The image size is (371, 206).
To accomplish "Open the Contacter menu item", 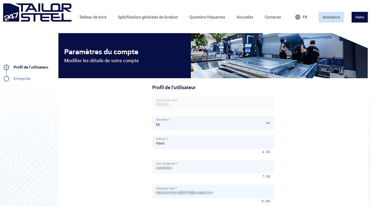I will 273,17.
